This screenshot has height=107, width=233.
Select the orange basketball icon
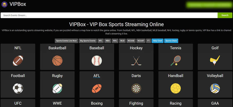pyautogui.click(x=57, y=60)
